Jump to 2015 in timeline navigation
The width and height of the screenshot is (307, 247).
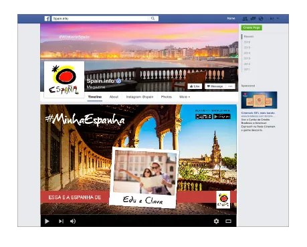pyautogui.click(x=247, y=48)
